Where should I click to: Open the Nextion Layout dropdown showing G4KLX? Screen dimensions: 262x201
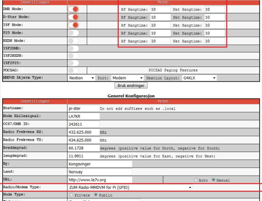[199, 78]
